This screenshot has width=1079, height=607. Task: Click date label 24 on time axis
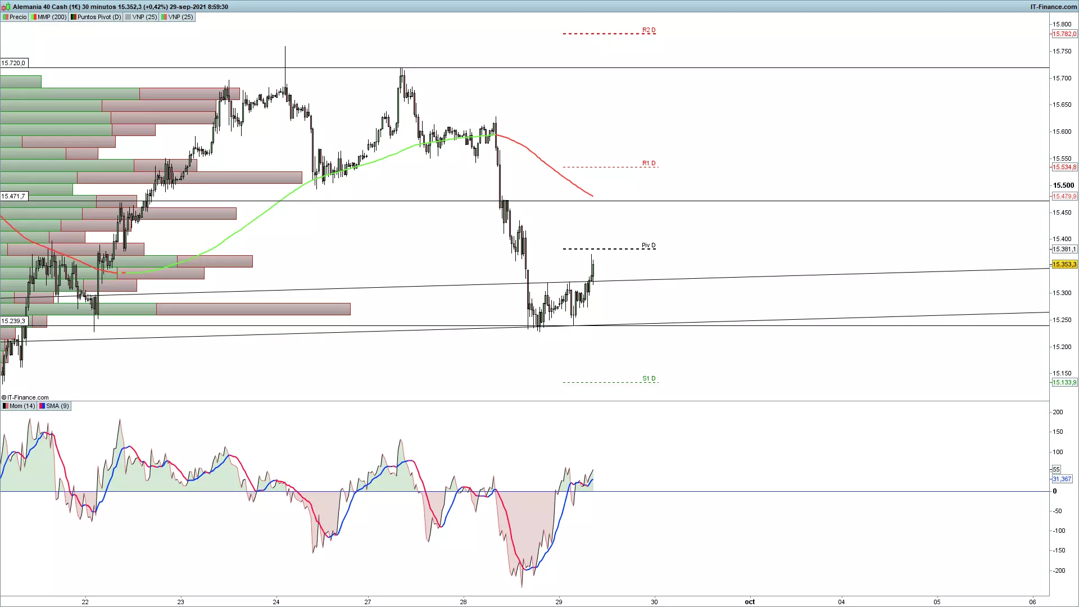276,602
